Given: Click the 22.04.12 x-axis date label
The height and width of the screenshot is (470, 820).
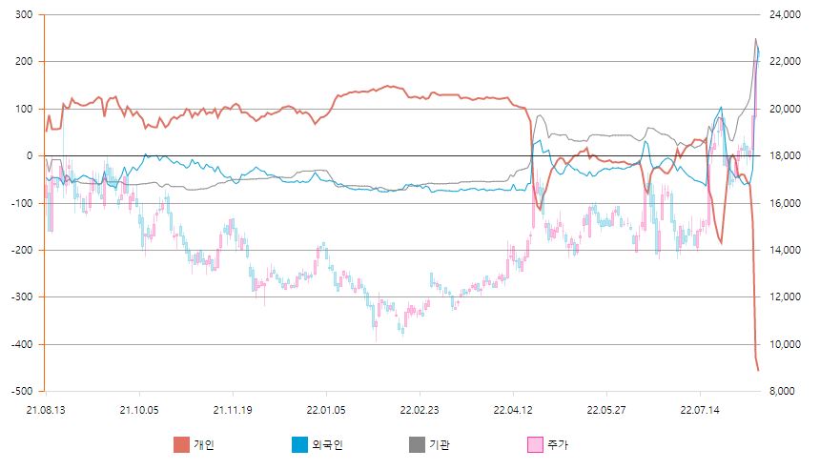Looking at the screenshot, I should 513,410.
